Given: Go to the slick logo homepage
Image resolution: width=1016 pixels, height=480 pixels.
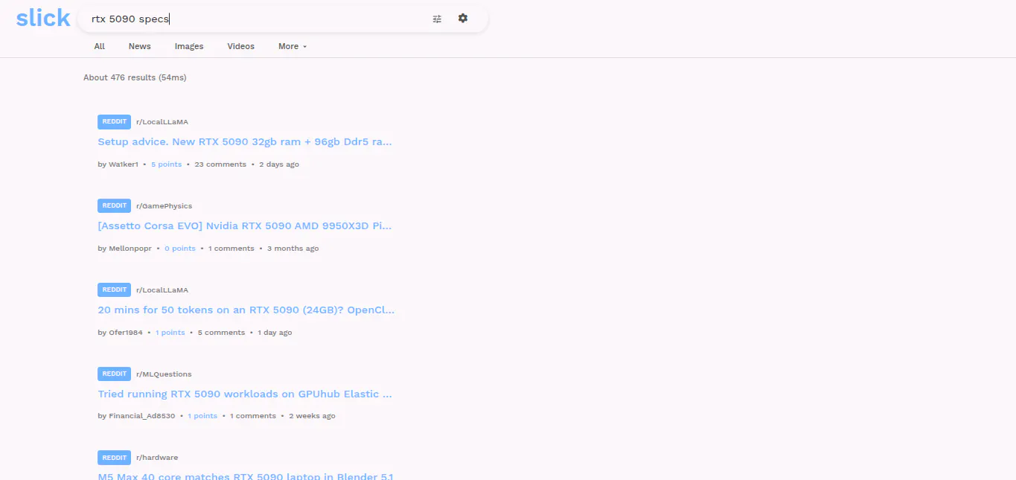Looking at the screenshot, I should coord(43,18).
